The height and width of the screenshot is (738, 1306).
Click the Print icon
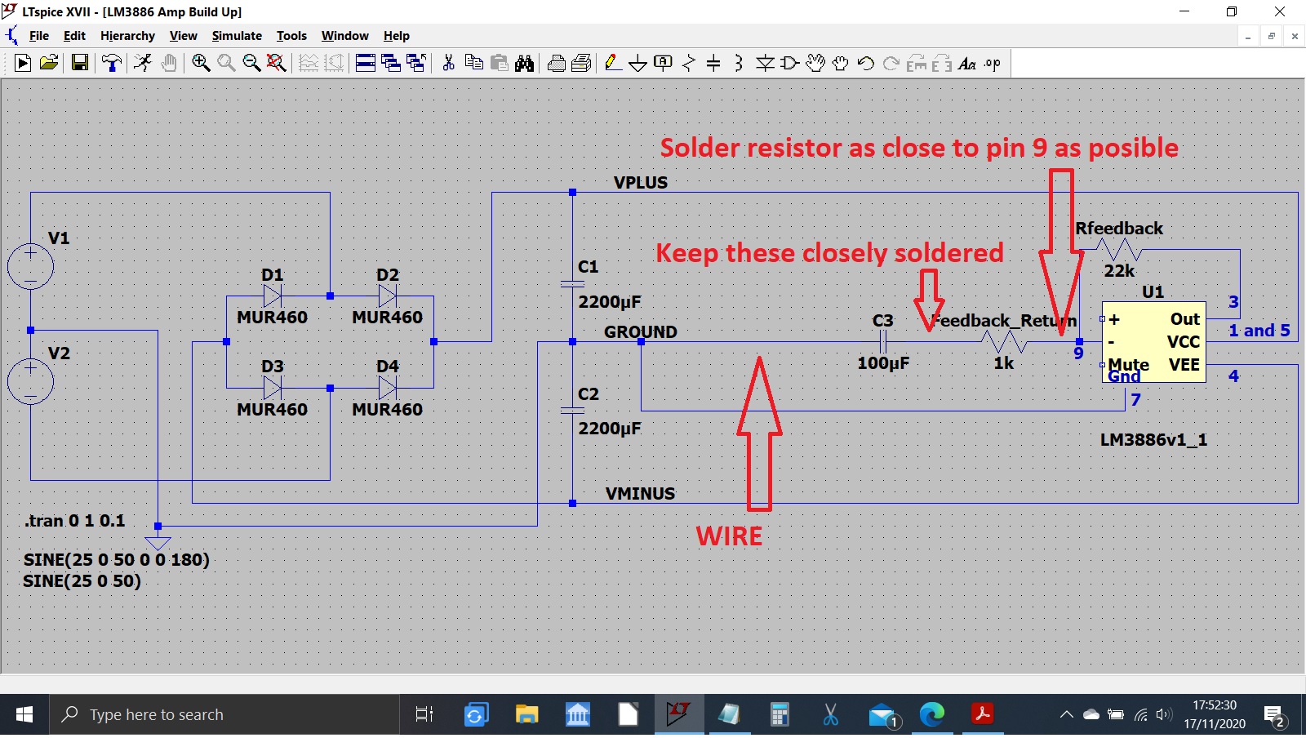(557, 63)
